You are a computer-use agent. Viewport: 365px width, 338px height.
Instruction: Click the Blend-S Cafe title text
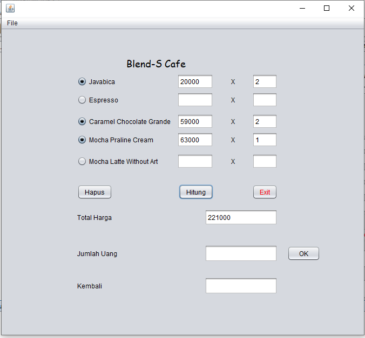156,64
